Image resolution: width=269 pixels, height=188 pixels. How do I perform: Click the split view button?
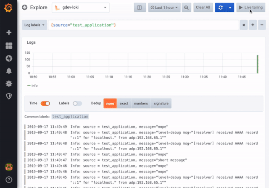pos(140,8)
